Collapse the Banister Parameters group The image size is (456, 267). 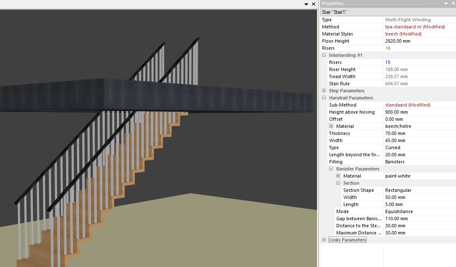pos(331,169)
